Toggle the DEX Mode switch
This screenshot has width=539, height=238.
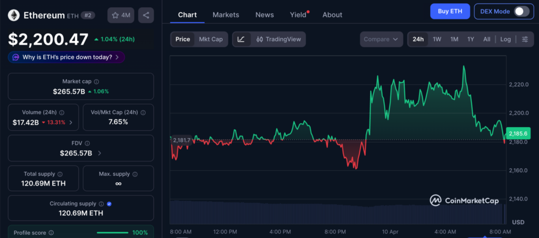pyautogui.click(x=521, y=11)
